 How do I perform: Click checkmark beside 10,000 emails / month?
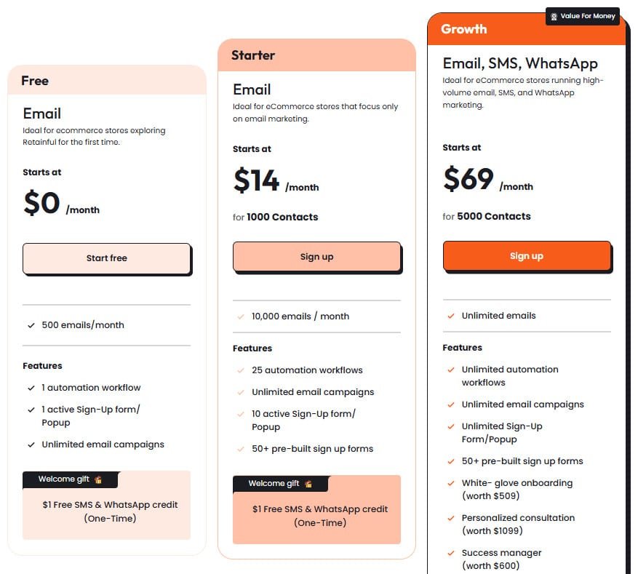pos(241,316)
